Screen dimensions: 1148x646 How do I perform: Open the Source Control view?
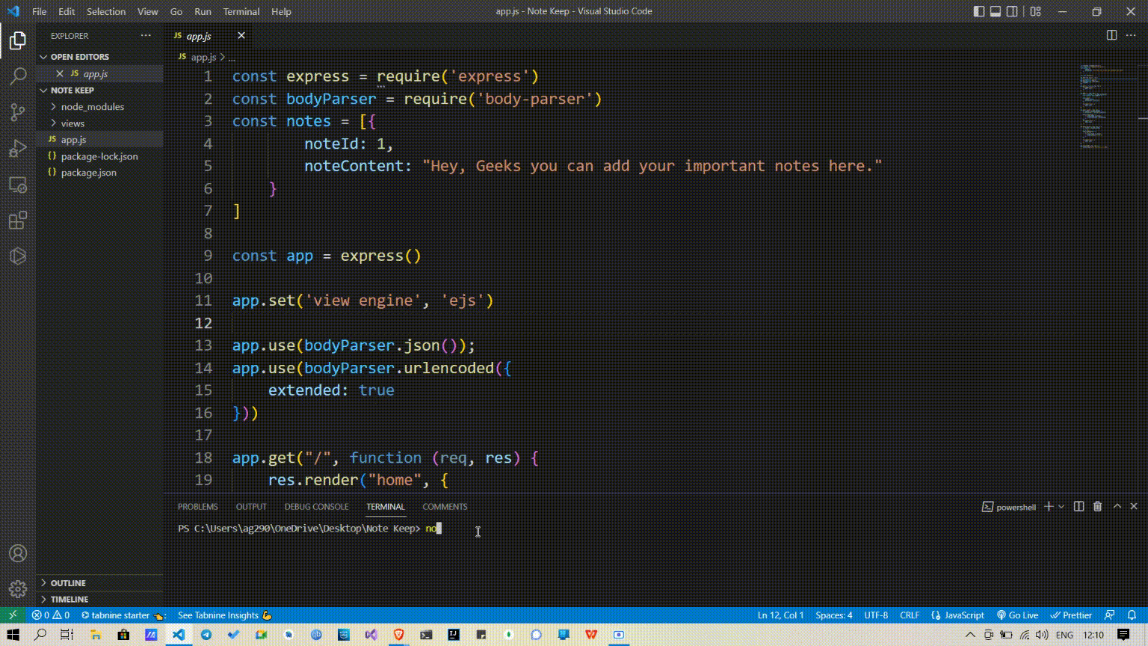coord(18,112)
